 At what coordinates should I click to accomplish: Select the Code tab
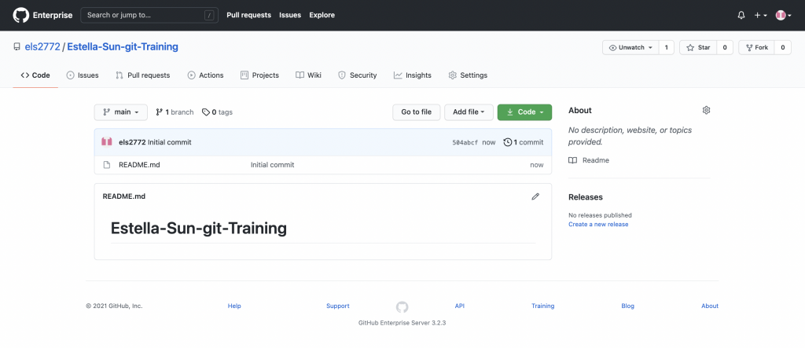coord(35,75)
